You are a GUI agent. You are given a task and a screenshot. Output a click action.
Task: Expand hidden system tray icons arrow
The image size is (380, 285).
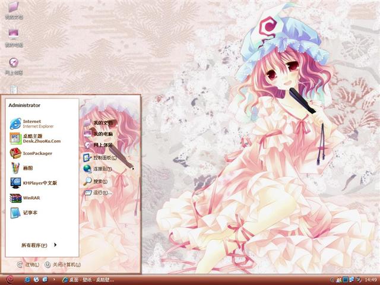(x=331, y=280)
